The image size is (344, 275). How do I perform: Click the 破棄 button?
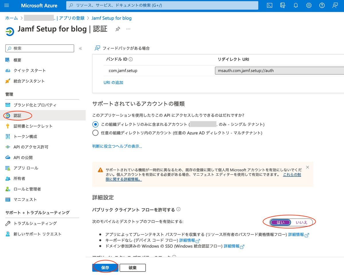(133, 268)
